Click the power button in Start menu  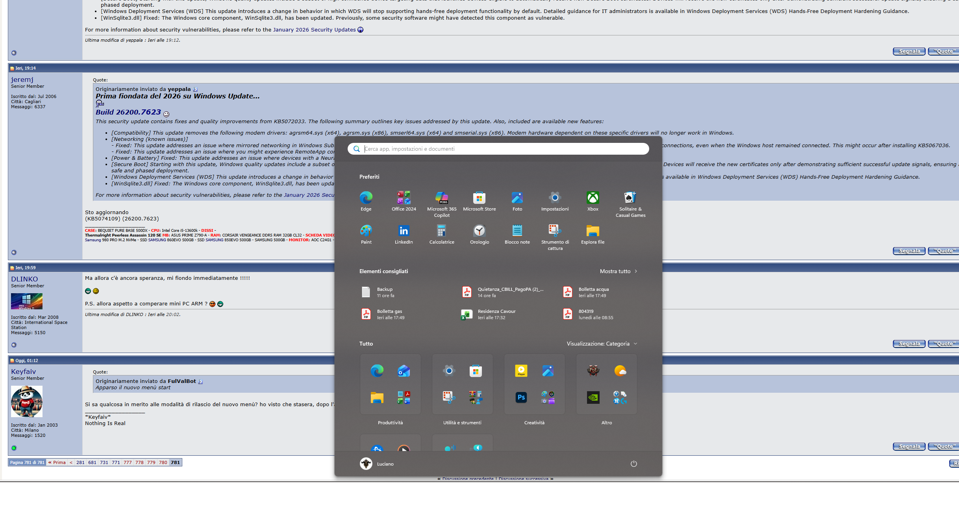click(633, 464)
